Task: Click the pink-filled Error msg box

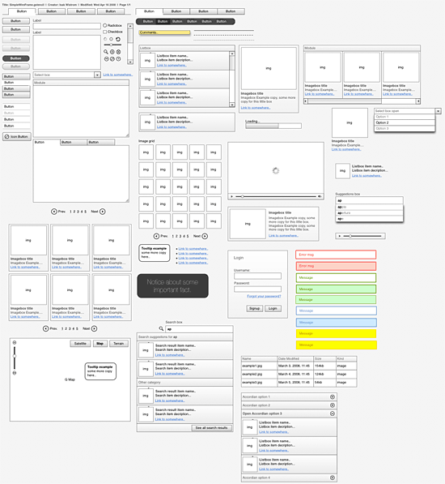Action: point(336,266)
